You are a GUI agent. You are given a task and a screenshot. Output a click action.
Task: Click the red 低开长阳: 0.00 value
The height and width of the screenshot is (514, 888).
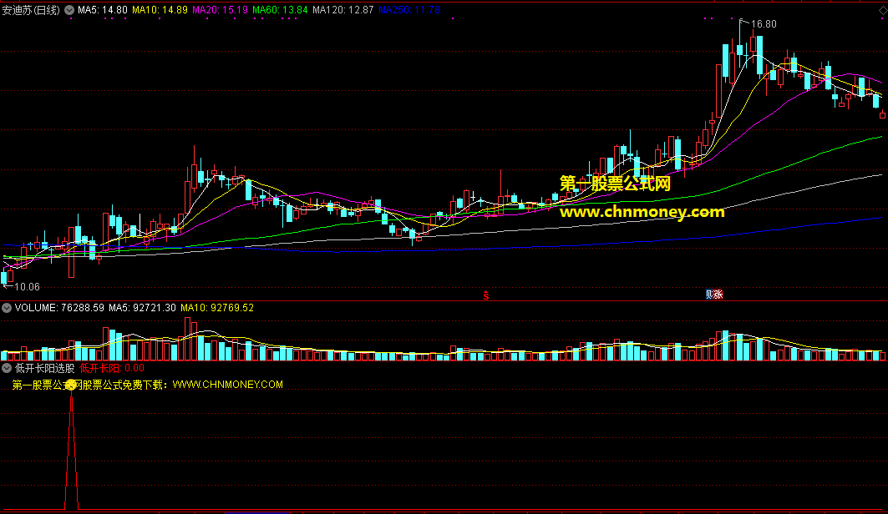[112, 368]
